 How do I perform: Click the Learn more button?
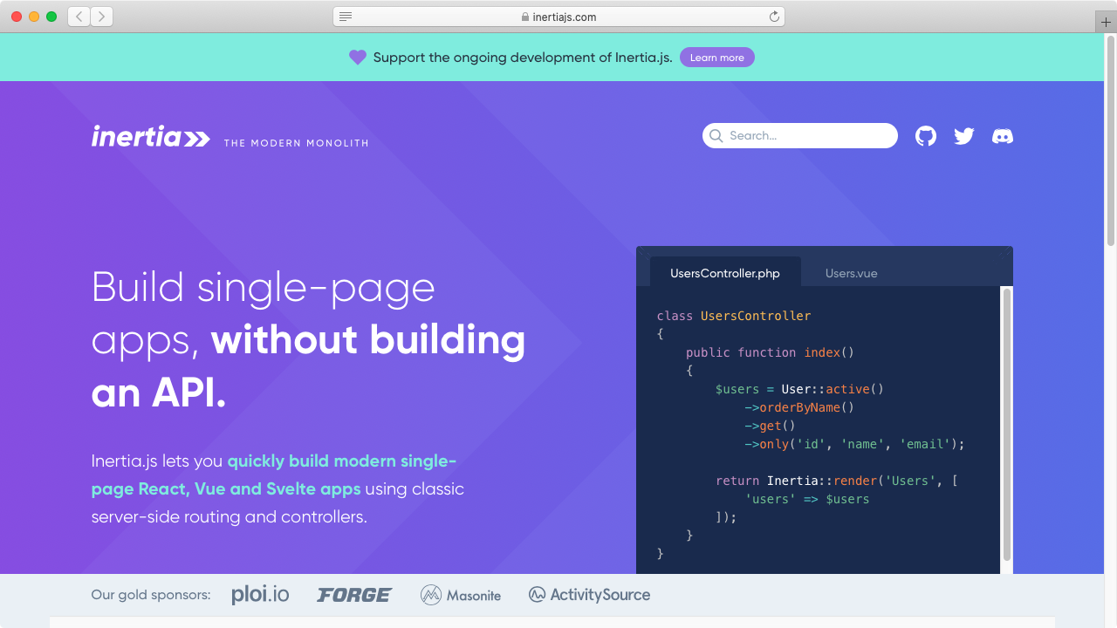click(x=717, y=58)
